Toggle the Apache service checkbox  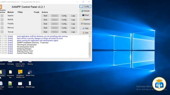2,16
